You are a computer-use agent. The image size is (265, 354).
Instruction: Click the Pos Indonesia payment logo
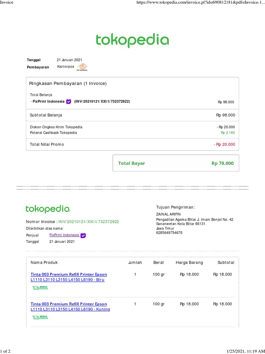[x=82, y=67]
